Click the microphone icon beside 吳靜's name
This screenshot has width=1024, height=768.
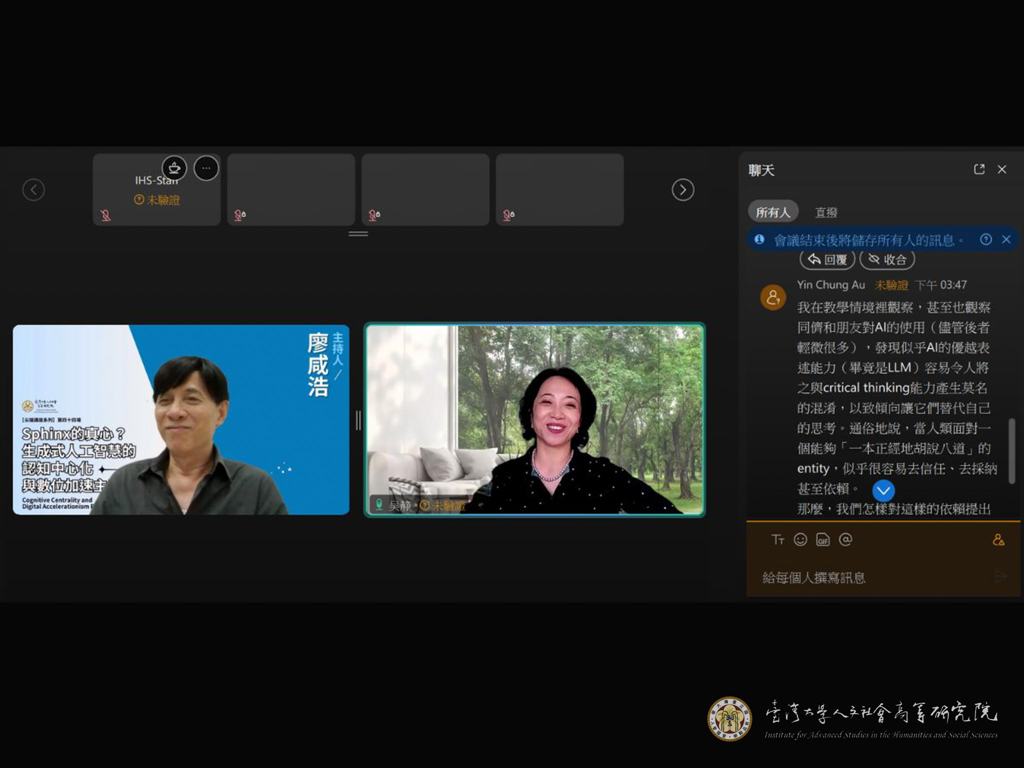(x=379, y=505)
